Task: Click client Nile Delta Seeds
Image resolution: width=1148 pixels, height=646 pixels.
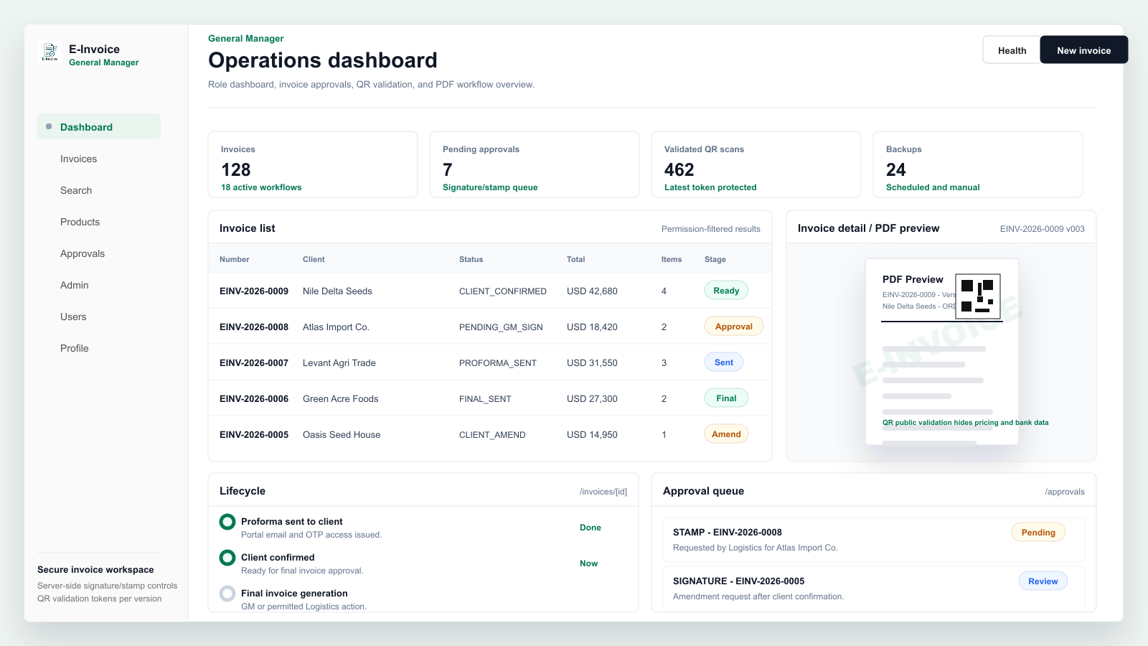Action: pyautogui.click(x=337, y=291)
